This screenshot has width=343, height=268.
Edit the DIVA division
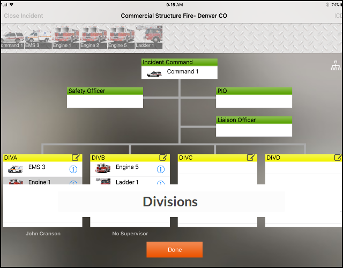click(x=76, y=158)
